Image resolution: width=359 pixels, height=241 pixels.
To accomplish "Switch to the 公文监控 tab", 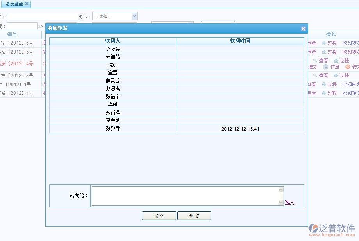I will [13, 4].
